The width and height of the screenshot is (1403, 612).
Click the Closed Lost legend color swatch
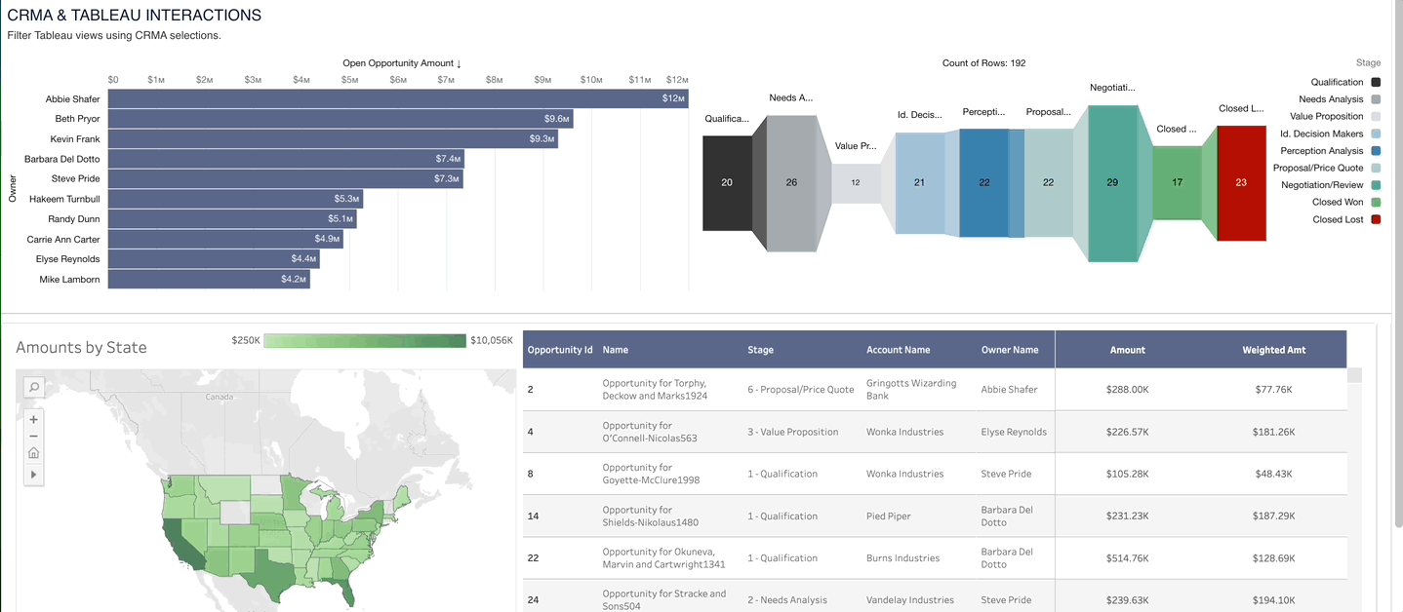click(x=1375, y=220)
